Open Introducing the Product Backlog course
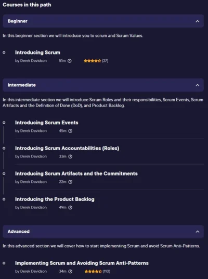The image size is (208, 279). (55, 200)
